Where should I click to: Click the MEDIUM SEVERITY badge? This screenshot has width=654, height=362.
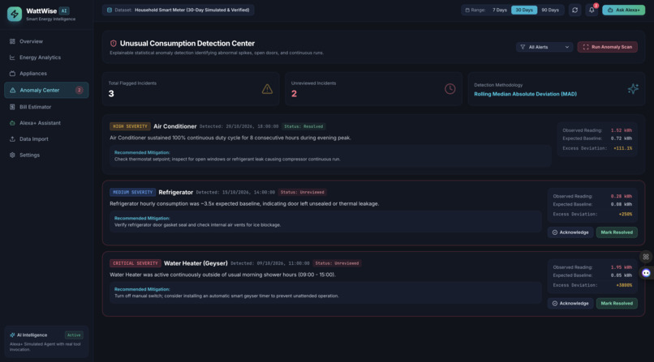(x=132, y=192)
